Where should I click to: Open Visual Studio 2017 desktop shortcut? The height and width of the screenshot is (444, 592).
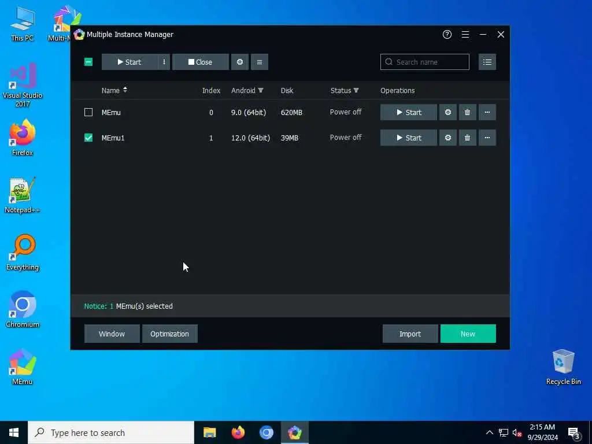(x=23, y=84)
